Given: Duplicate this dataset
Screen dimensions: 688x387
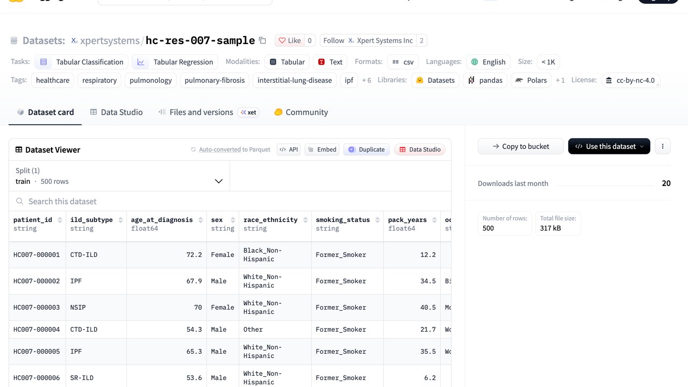Looking at the screenshot, I should click(x=367, y=149).
